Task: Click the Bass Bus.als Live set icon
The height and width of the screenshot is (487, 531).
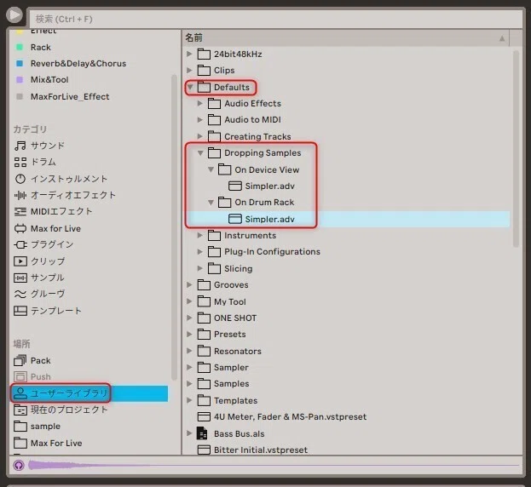Action: coord(202,433)
